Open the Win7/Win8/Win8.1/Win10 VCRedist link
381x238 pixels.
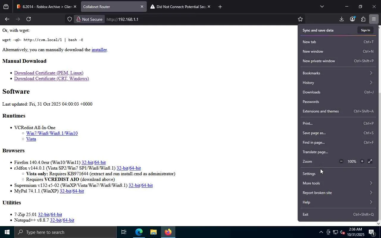(52, 133)
